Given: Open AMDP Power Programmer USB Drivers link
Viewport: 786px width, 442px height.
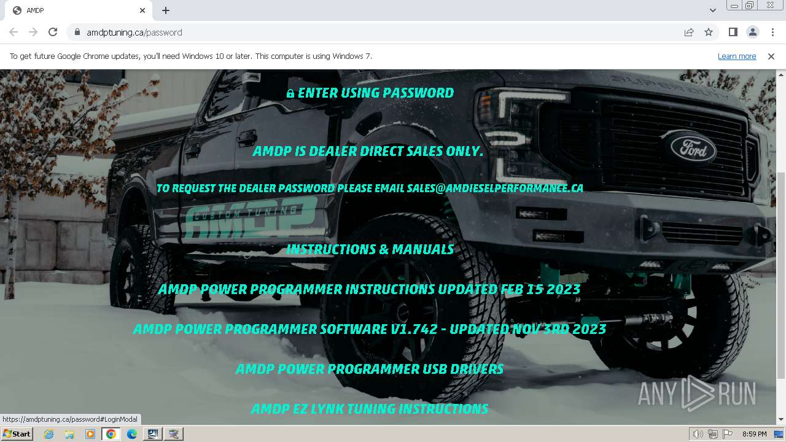Looking at the screenshot, I should tap(370, 368).
